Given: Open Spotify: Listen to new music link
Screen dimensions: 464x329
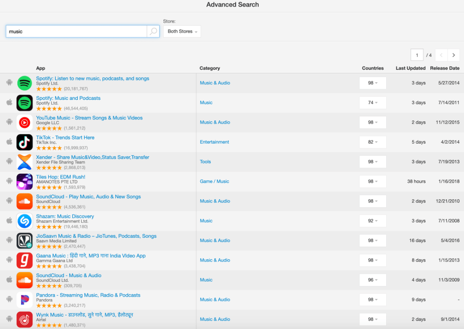Looking at the screenshot, I should tap(93, 78).
